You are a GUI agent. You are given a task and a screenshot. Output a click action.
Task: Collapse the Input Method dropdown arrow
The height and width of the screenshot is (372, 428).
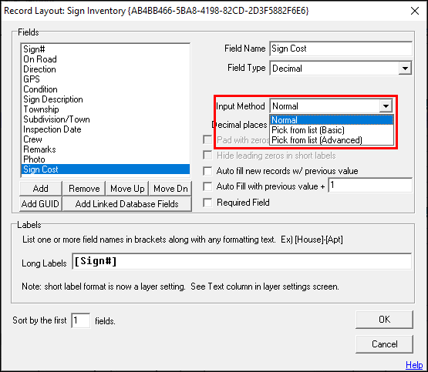[x=386, y=106]
